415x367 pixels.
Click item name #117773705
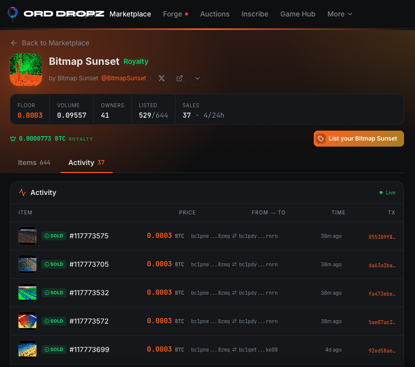(89, 264)
